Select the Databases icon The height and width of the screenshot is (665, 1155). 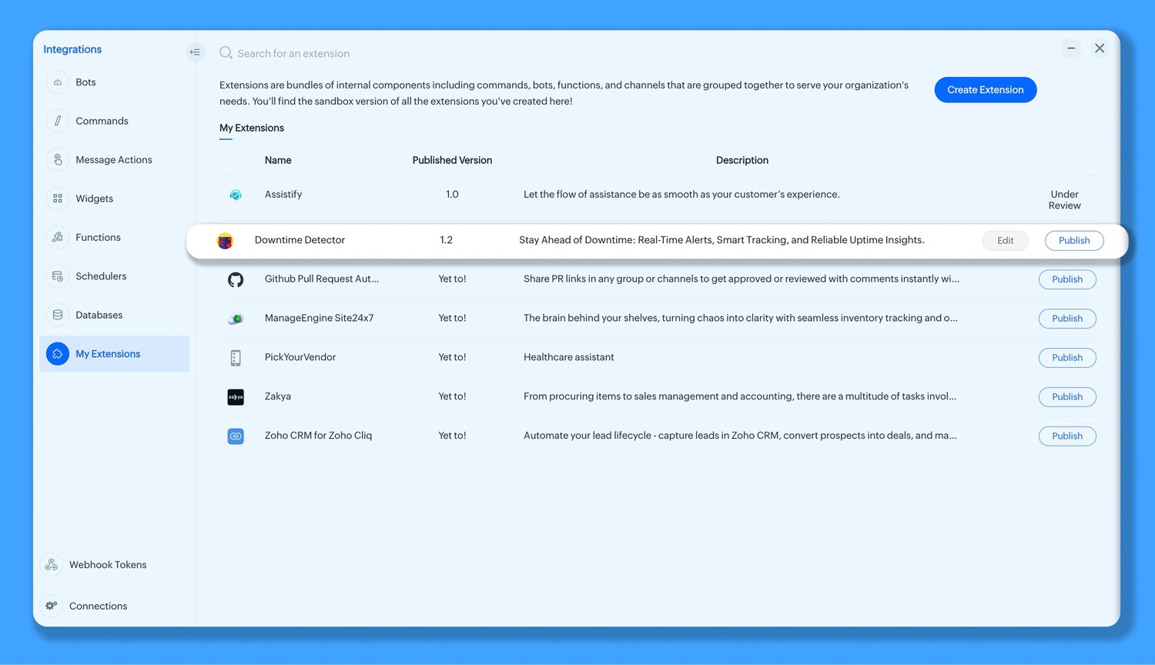coord(58,315)
